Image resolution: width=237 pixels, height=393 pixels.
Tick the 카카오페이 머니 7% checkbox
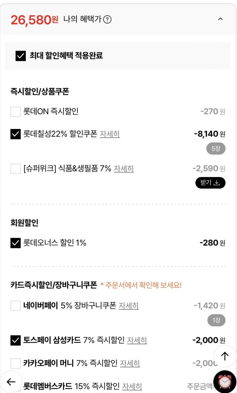16,363
